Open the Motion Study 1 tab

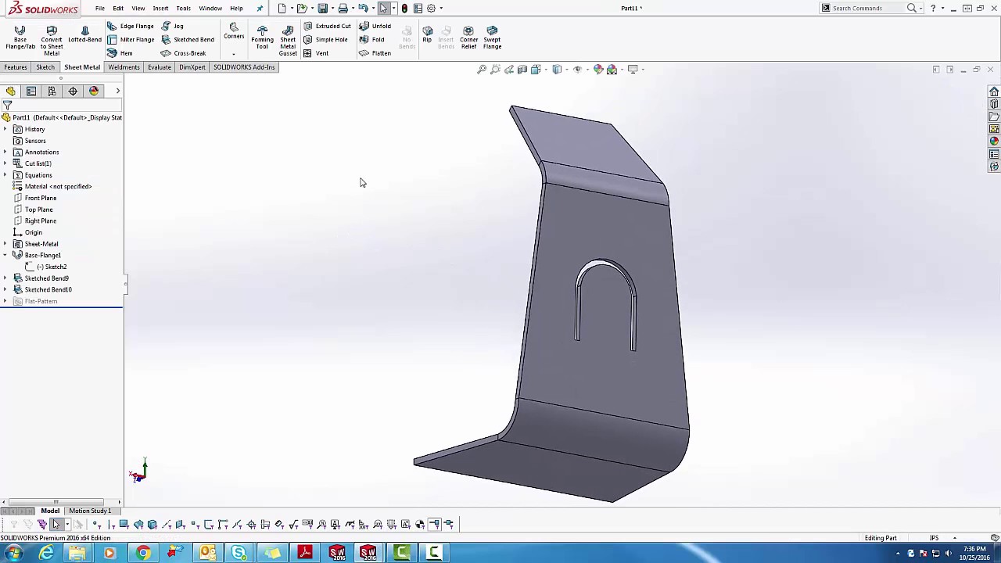click(x=90, y=511)
